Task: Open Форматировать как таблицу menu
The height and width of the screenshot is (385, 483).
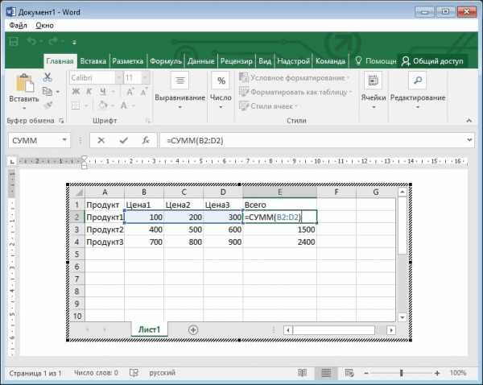Action: [x=295, y=92]
